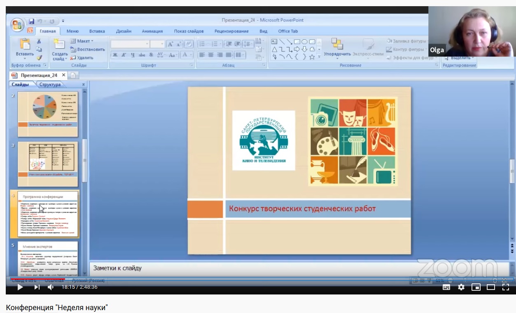Choose the oval shape in shapes gallery
The image size is (516, 313).
coord(304,42)
